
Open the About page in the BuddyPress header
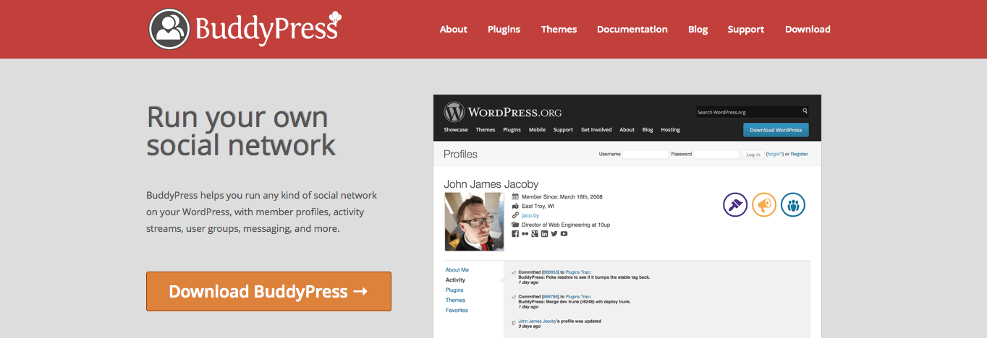(454, 30)
